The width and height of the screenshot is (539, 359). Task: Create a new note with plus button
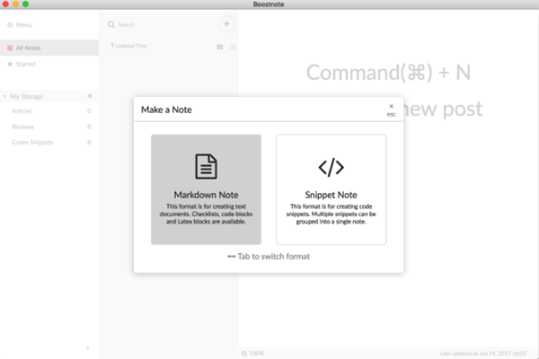click(226, 24)
